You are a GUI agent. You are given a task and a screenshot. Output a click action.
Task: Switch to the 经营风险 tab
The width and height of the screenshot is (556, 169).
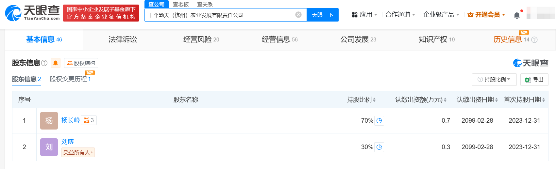pos(201,40)
